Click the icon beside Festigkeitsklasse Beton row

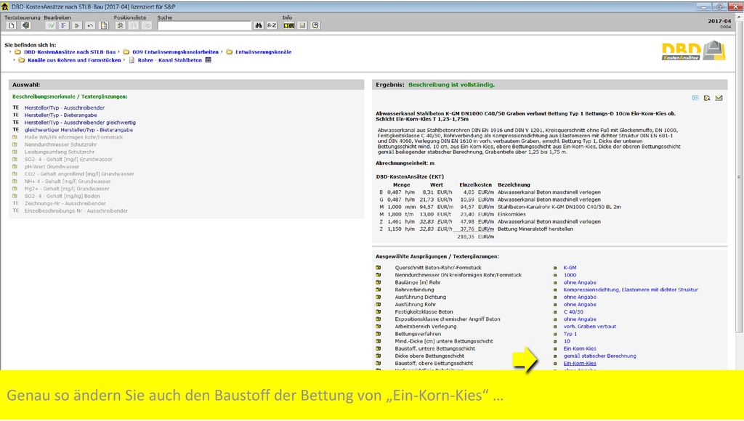point(378,312)
